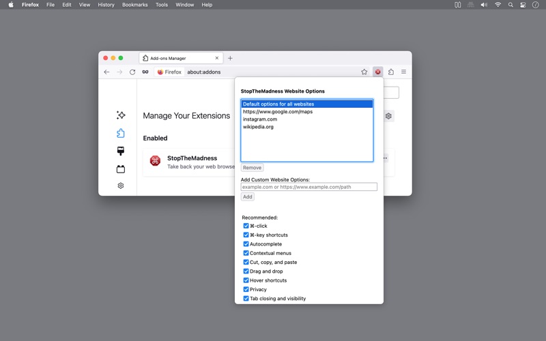Open the Recommendations sparkle sidebar icon

(x=121, y=115)
